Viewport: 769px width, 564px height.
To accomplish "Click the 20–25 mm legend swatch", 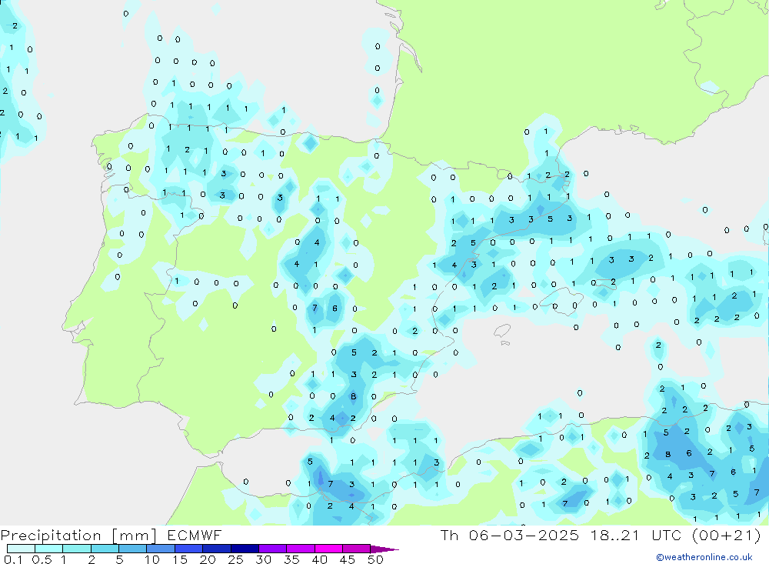I will pyautogui.click(x=217, y=549).
